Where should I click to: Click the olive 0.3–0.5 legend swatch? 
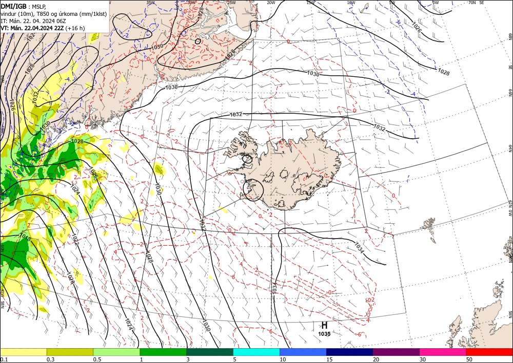pos(70,352)
